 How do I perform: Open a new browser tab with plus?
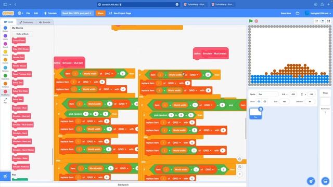(x=328, y=4)
